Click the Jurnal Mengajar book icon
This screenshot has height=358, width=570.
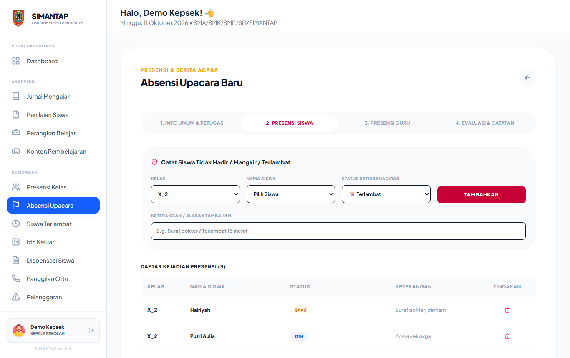point(16,97)
